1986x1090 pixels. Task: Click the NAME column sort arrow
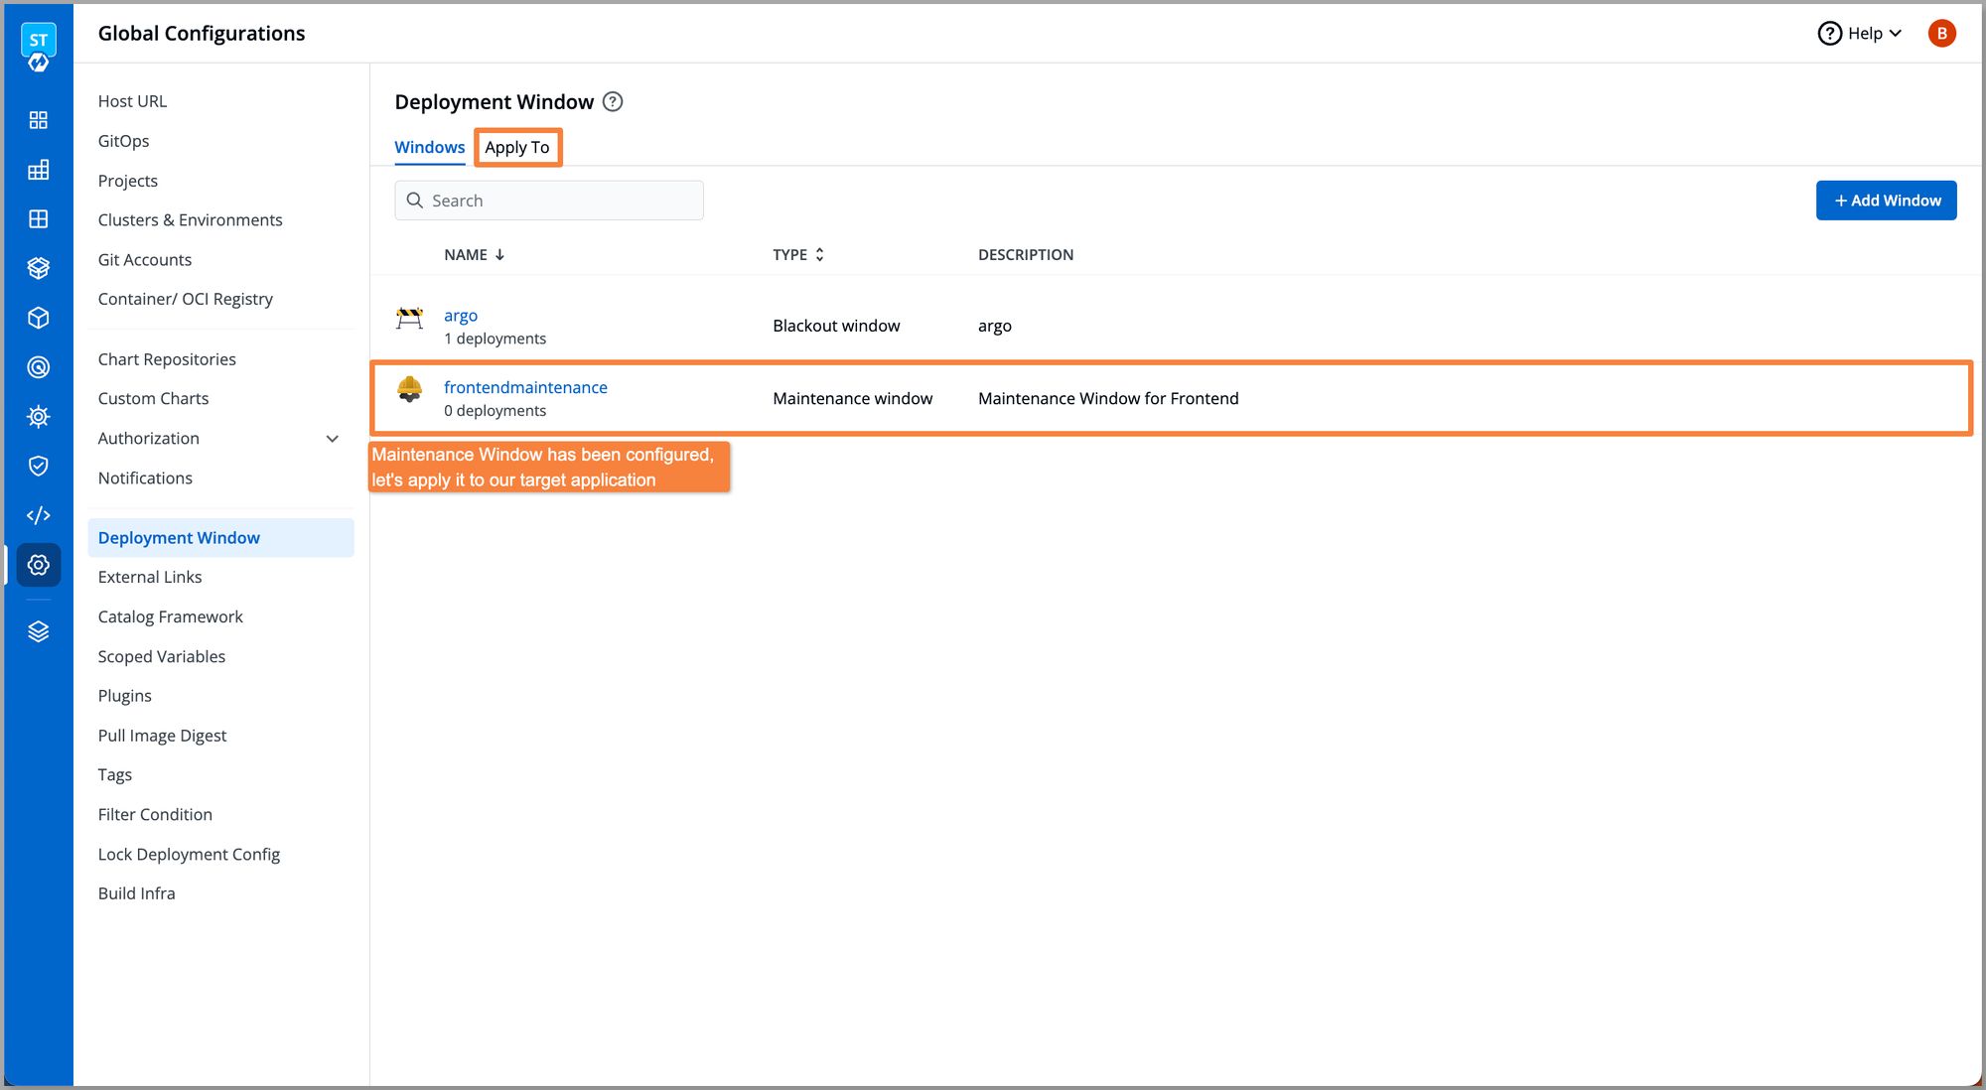click(x=500, y=254)
